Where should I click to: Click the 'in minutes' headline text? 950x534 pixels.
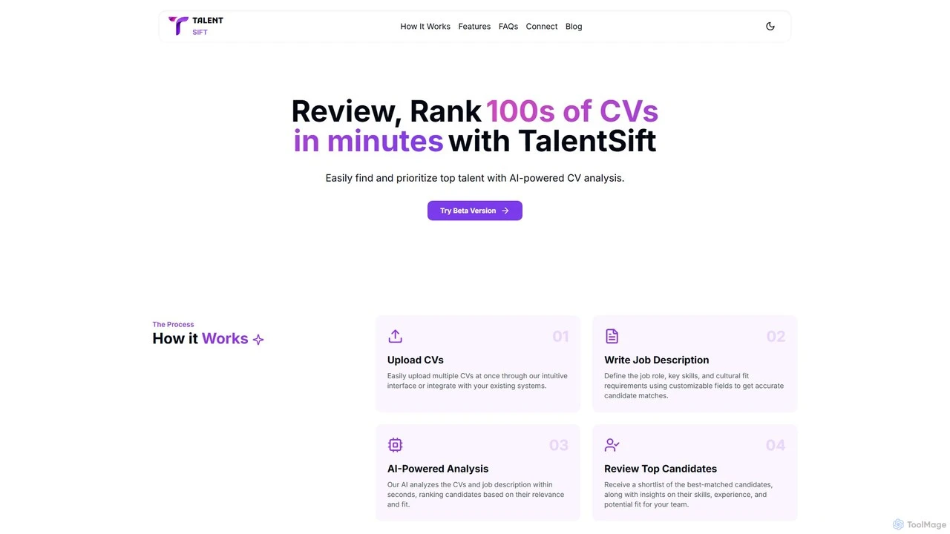pos(368,141)
